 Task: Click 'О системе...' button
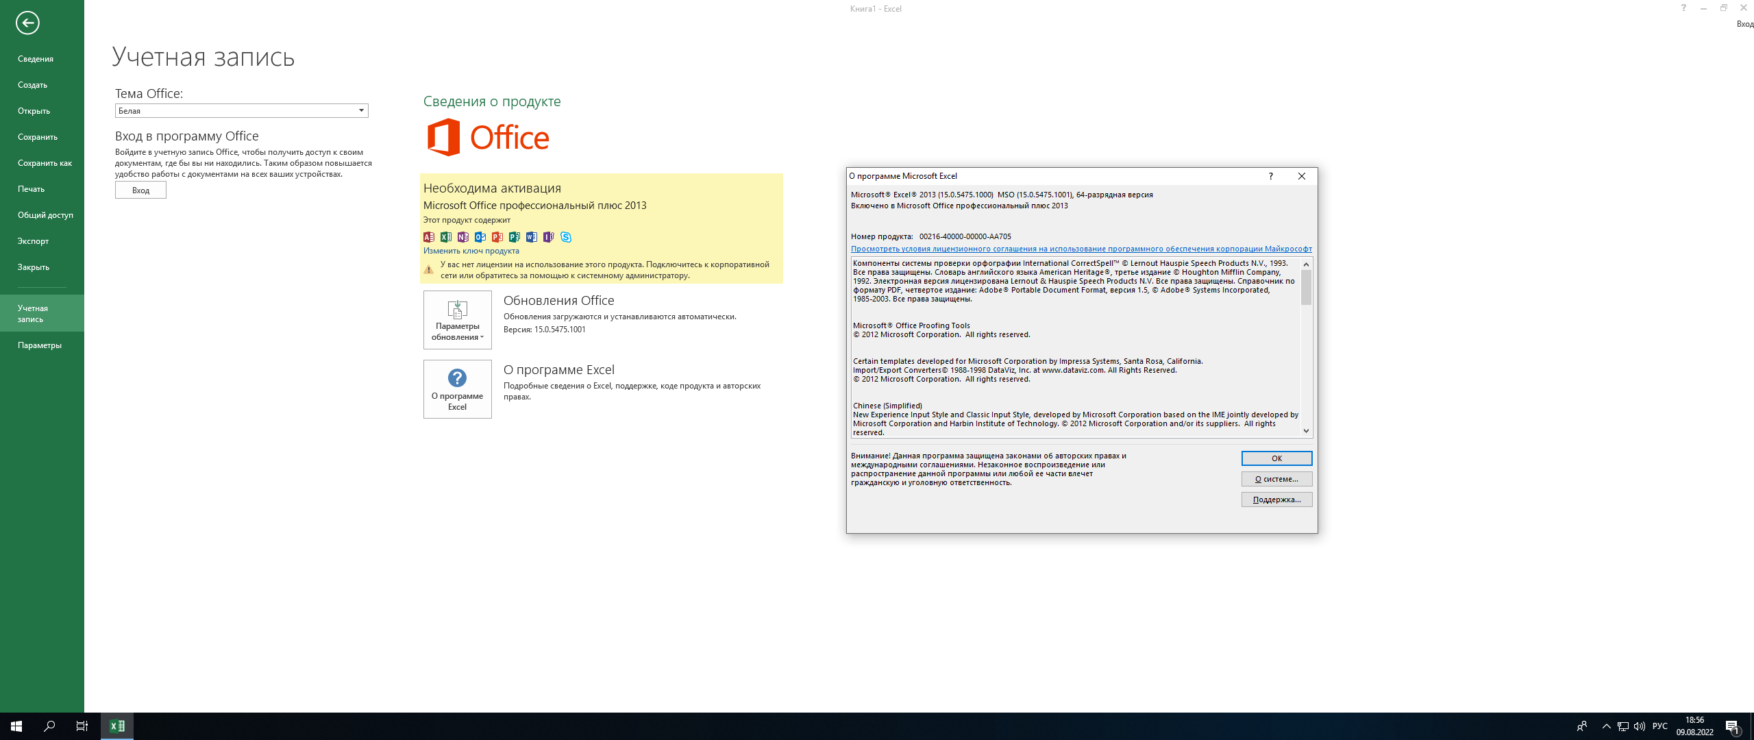click(1276, 479)
